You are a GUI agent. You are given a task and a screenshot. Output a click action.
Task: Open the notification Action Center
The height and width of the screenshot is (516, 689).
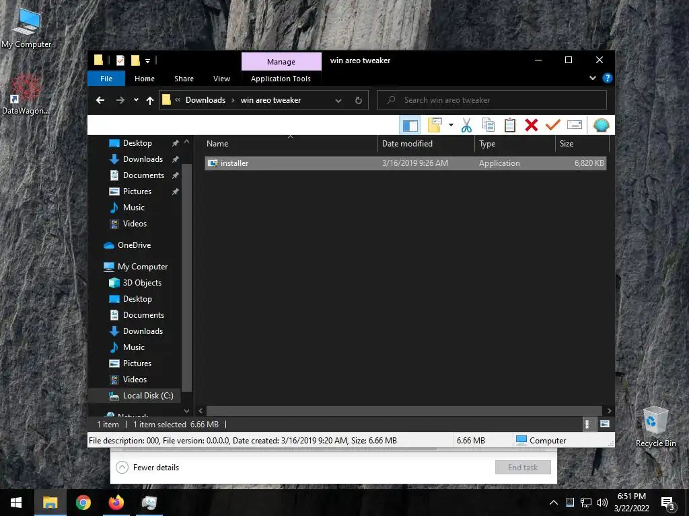[x=667, y=503]
